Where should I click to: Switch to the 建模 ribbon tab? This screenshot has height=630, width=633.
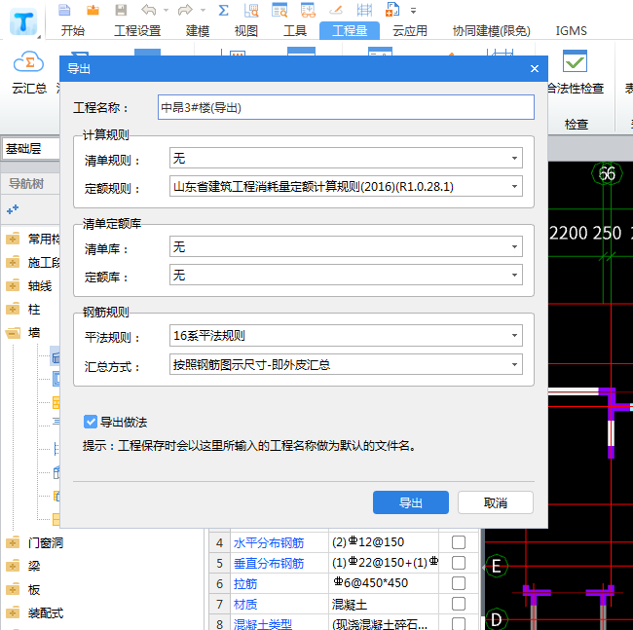(x=198, y=31)
